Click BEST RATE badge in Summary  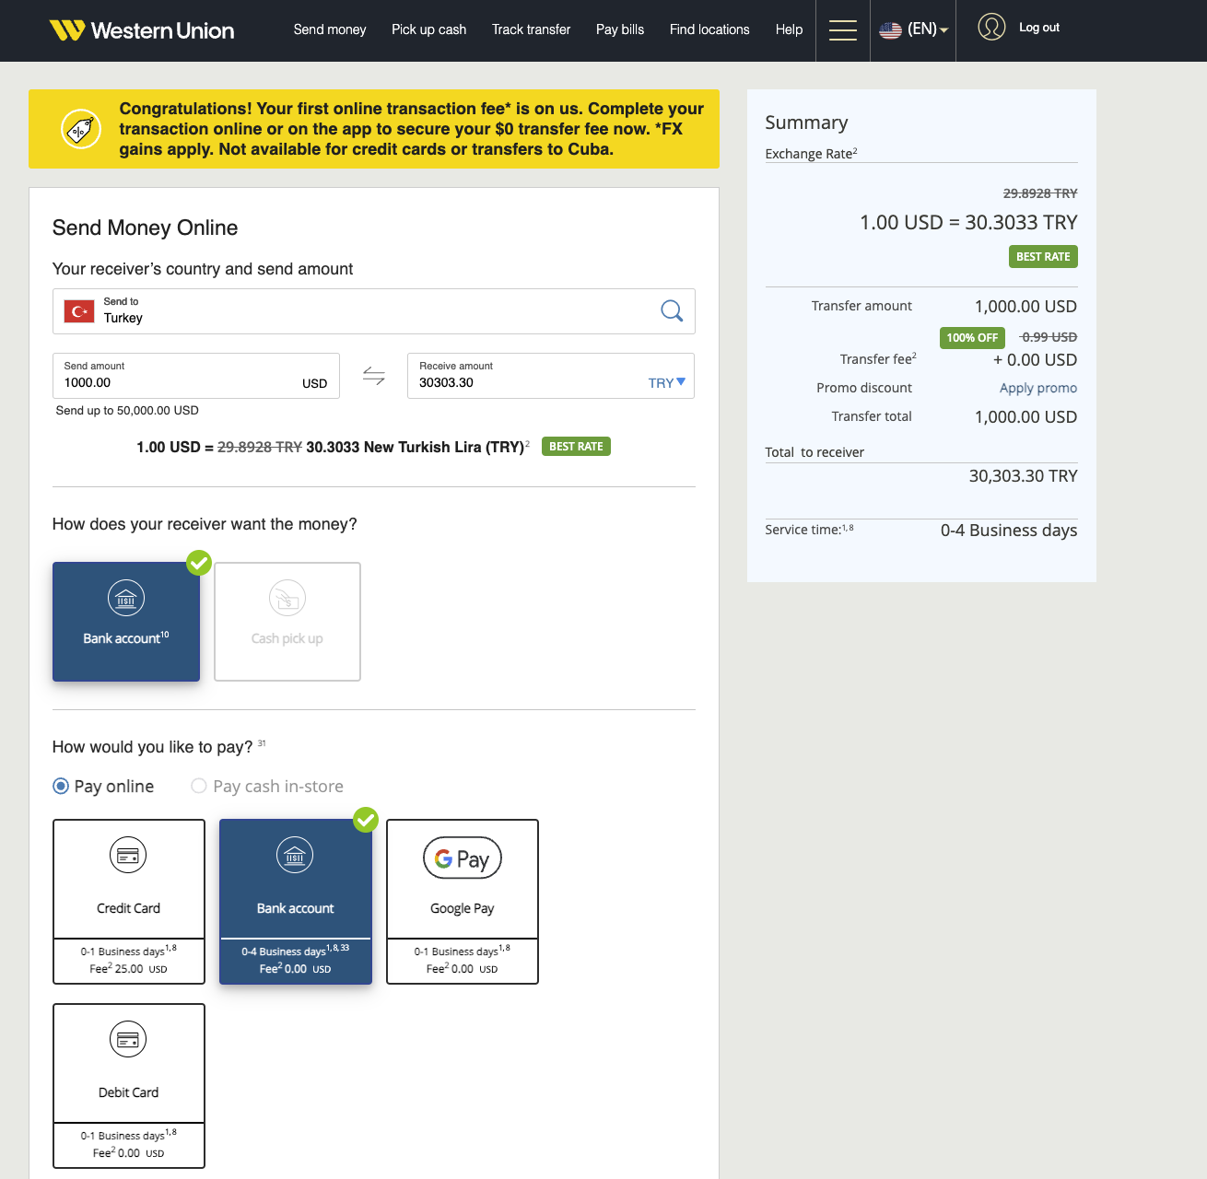(1043, 257)
